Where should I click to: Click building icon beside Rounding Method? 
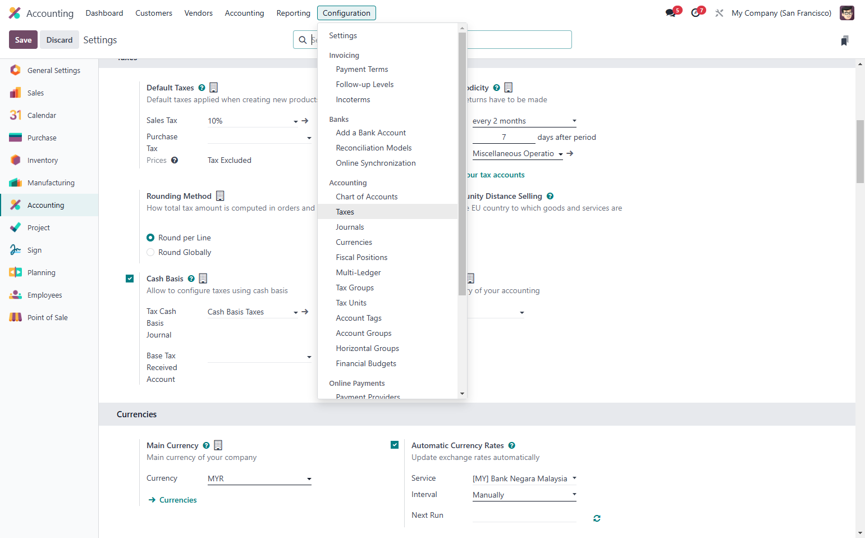point(220,196)
